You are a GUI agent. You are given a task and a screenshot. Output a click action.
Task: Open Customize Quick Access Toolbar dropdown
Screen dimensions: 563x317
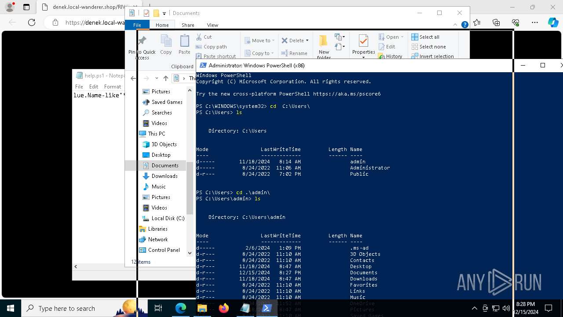(164, 14)
